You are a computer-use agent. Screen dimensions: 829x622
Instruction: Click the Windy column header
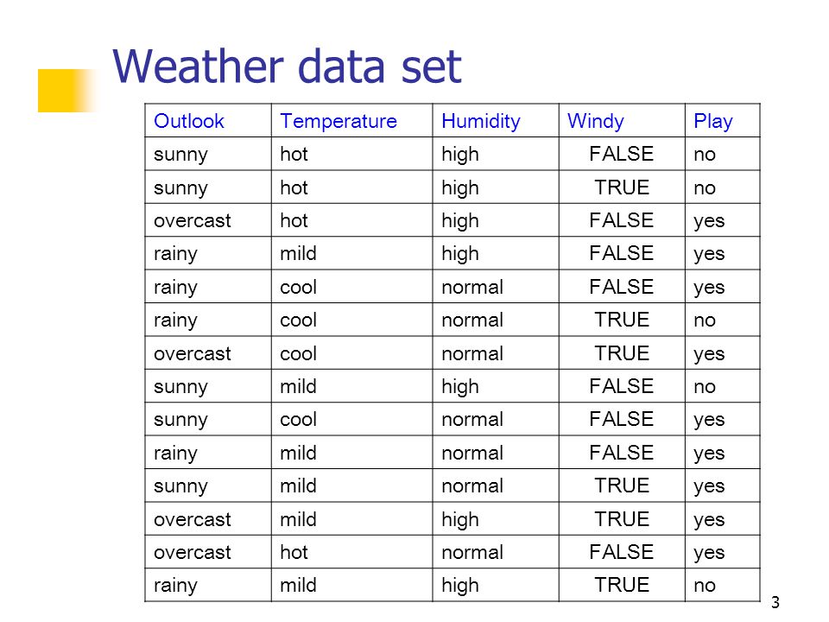click(x=595, y=121)
